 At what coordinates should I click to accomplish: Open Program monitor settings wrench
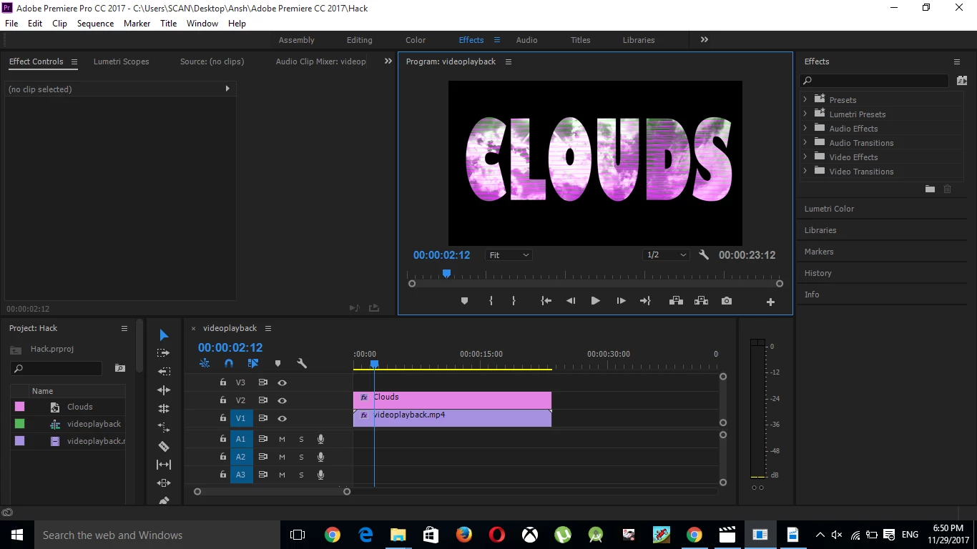(x=704, y=254)
